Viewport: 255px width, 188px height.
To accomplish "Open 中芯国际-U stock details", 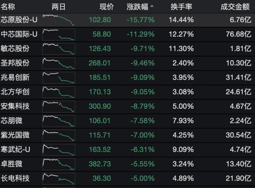I will (19, 35).
